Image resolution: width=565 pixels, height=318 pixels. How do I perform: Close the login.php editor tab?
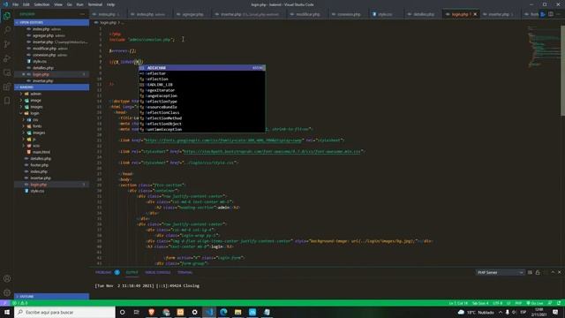[x=475, y=14]
